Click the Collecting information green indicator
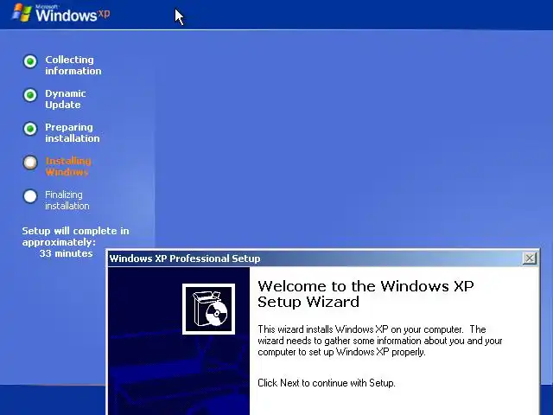This screenshot has height=415, width=553. coord(30,61)
